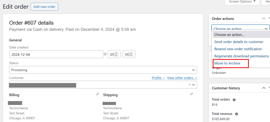Click the Add new order button
The image size is (270, 122).
click(x=44, y=7)
